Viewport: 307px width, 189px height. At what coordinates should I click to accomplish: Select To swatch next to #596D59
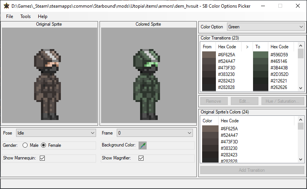(260, 55)
